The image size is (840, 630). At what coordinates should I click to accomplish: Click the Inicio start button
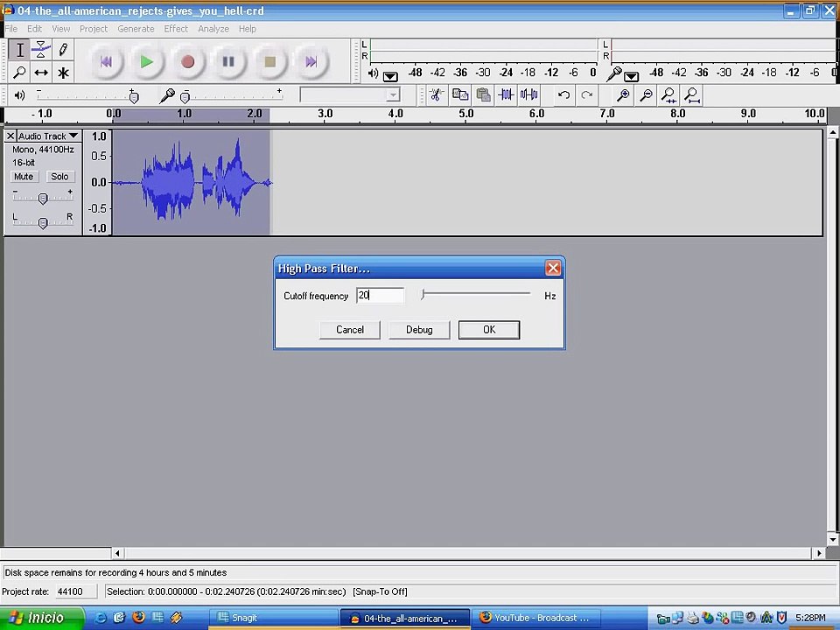coord(42,618)
